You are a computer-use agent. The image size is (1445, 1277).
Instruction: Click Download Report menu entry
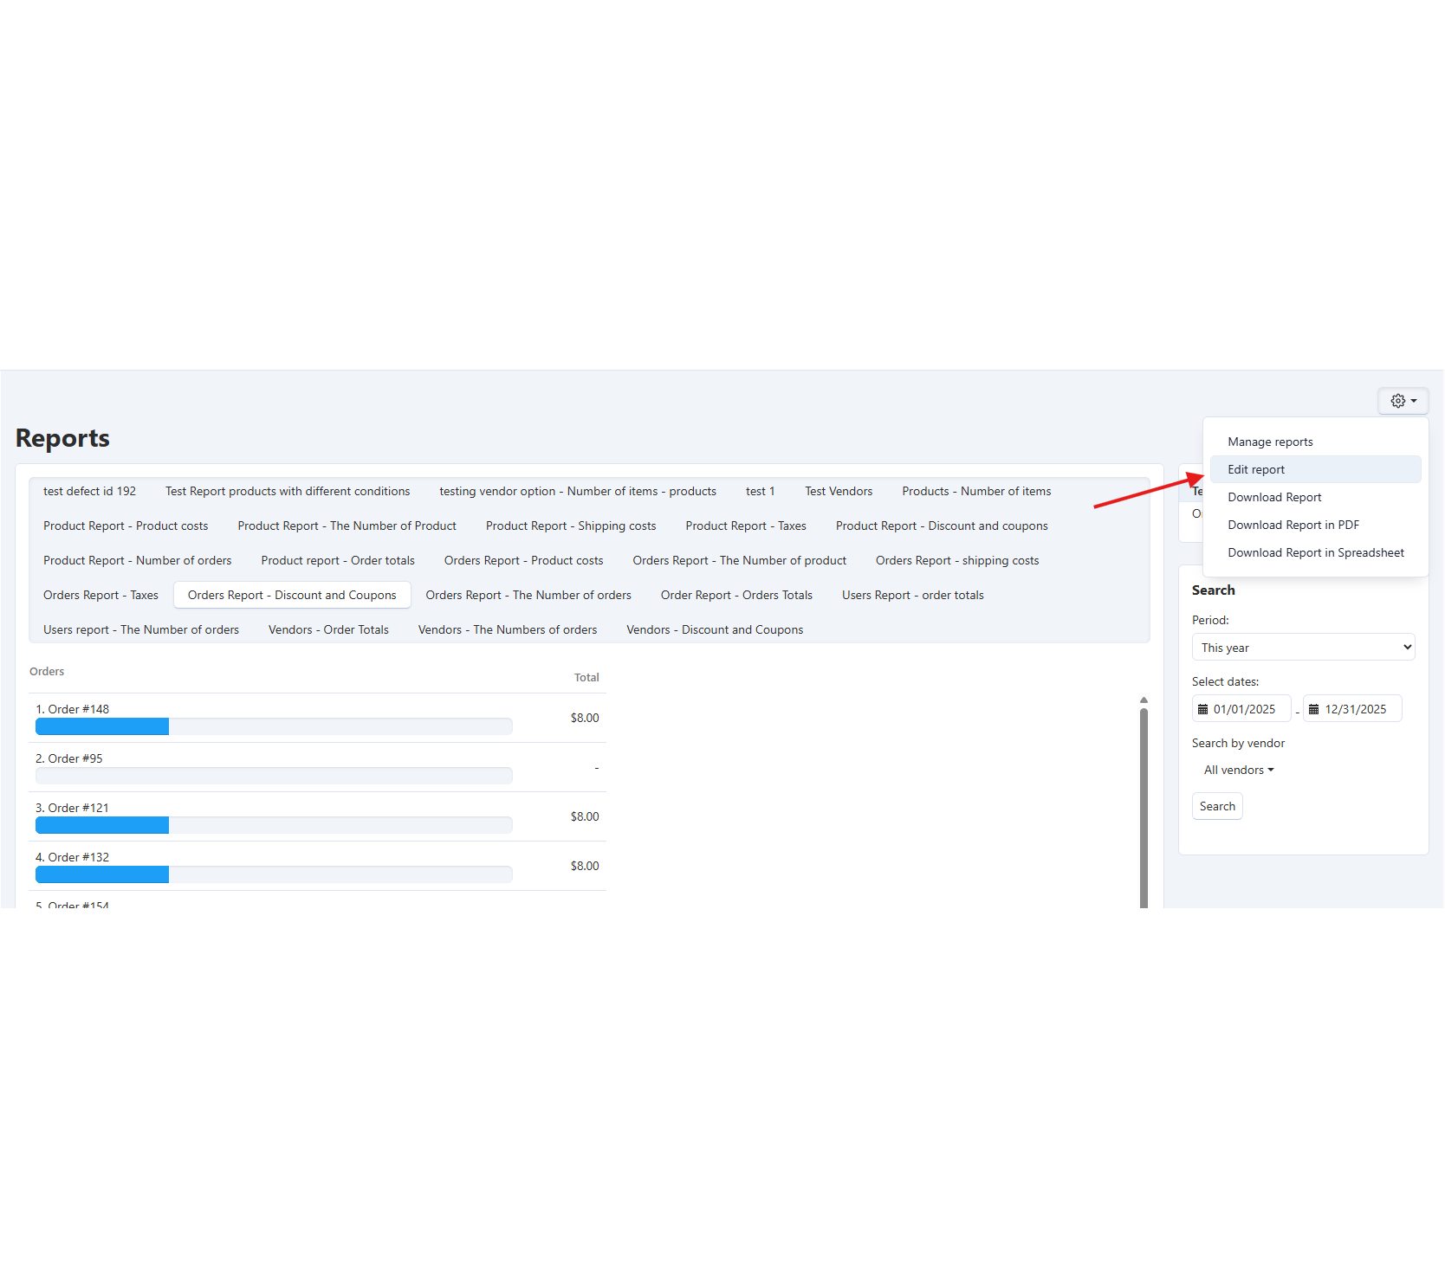[1274, 497]
